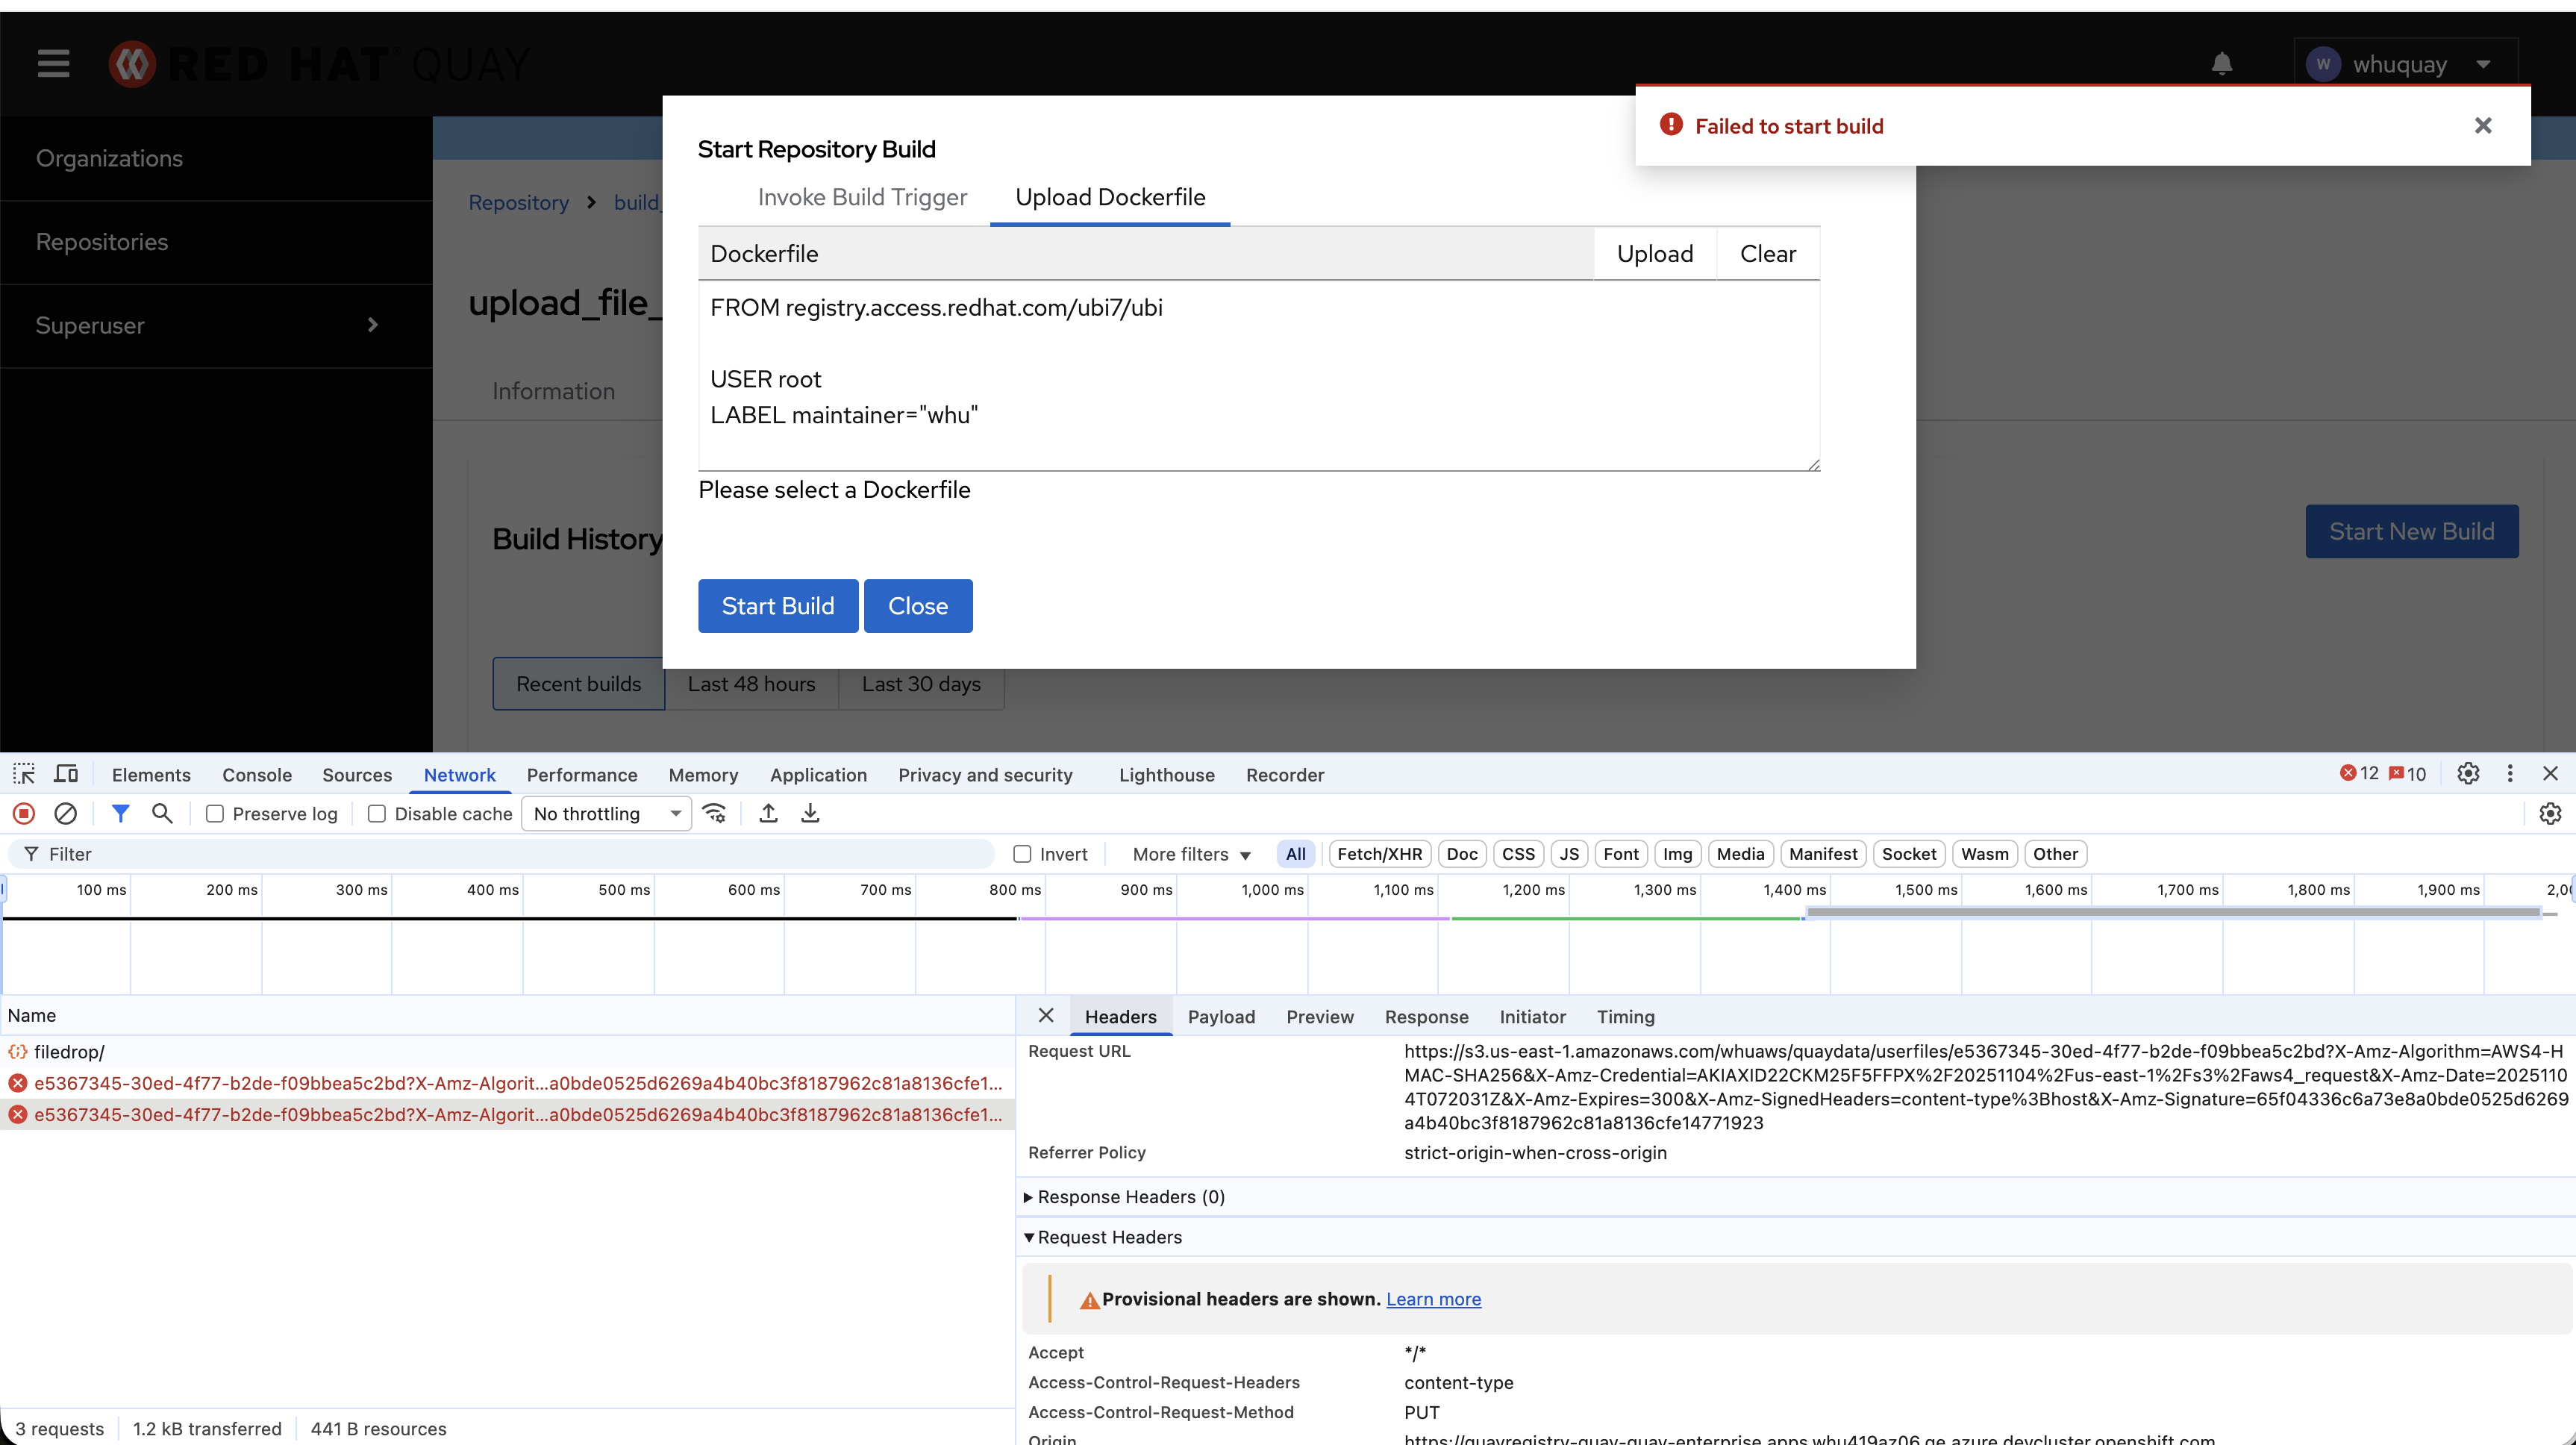Open More filters dropdown
The width and height of the screenshot is (2576, 1445).
(1191, 854)
